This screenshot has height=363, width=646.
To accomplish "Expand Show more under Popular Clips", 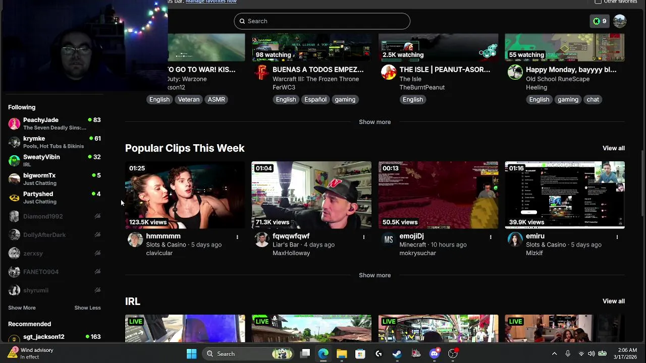I will coord(374,275).
